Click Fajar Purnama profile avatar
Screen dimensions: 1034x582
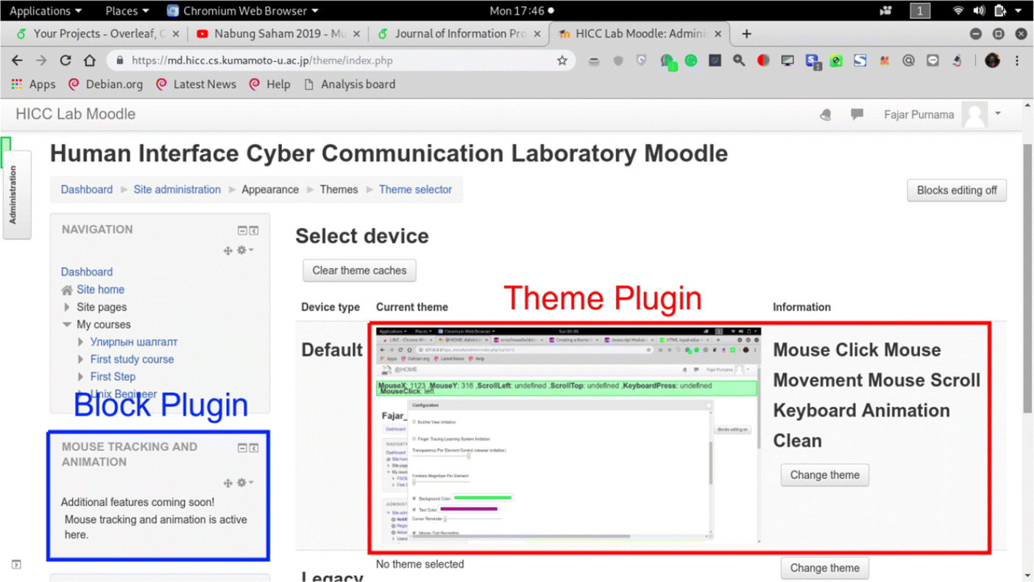coord(975,115)
